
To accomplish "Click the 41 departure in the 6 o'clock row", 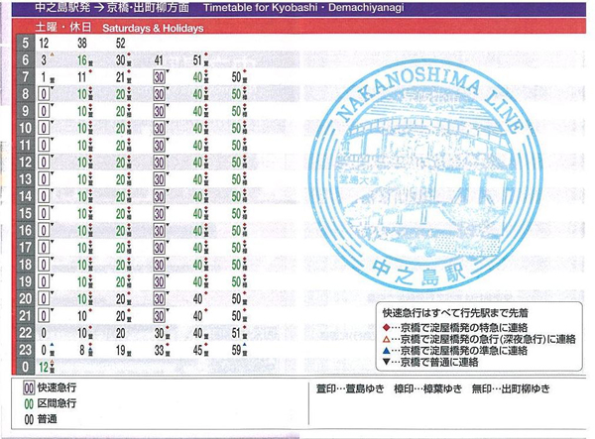I will coord(159,59).
